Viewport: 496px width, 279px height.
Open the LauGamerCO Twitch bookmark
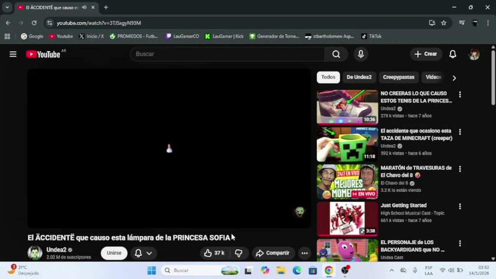pyautogui.click(x=182, y=36)
